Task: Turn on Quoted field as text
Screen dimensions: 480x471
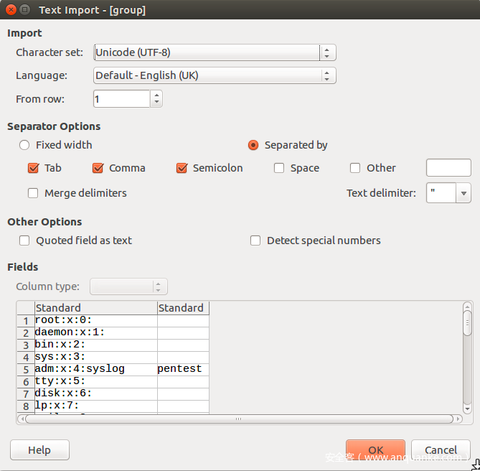Action: click(24, 241)
